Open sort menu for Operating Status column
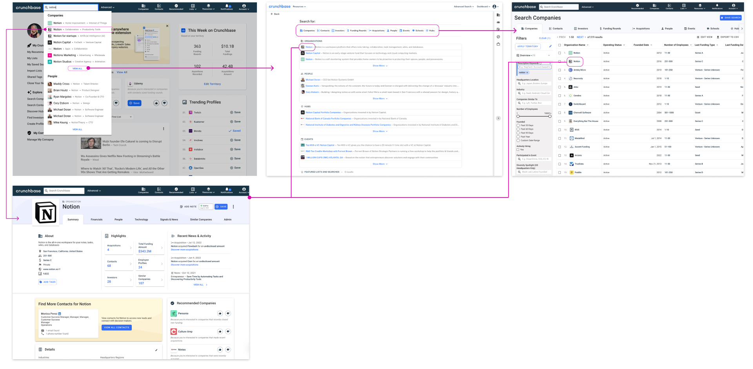 624,45
